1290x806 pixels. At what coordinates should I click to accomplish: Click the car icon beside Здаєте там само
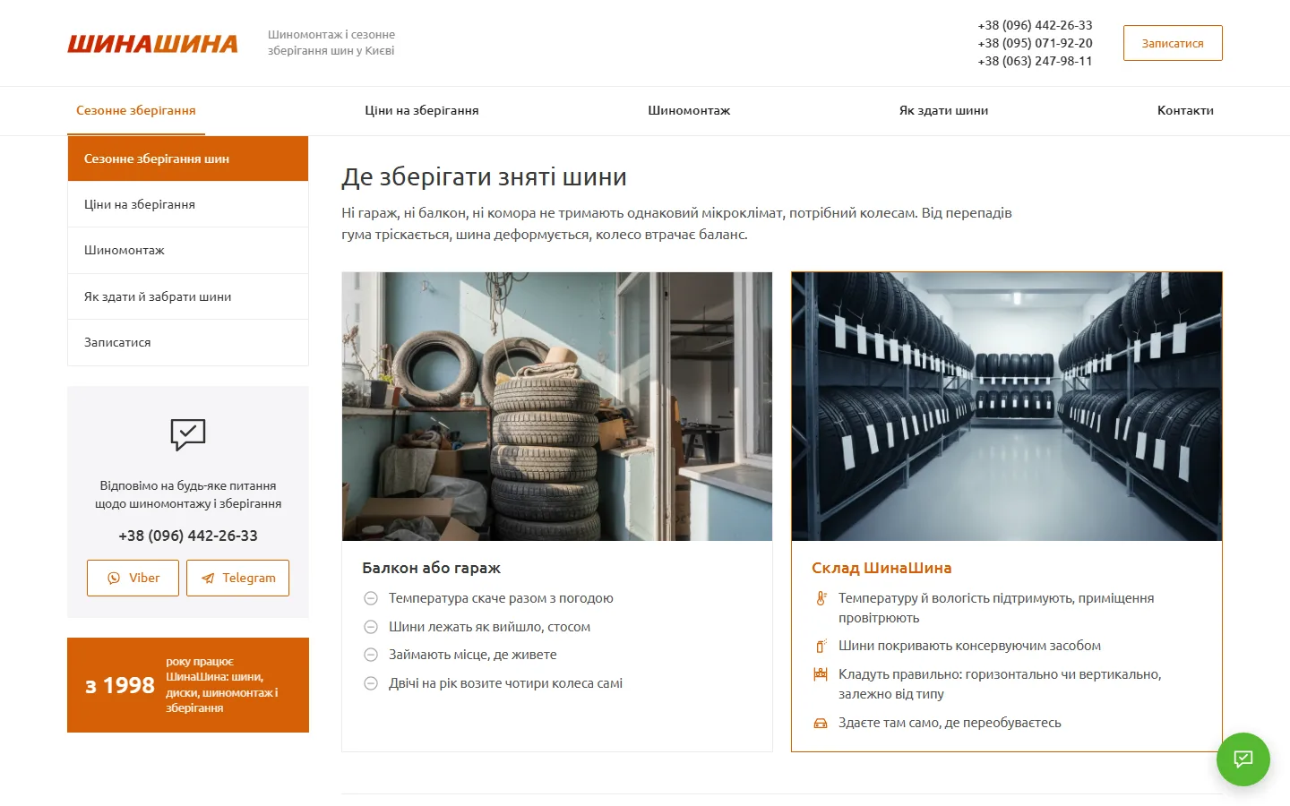pyautogui.click(x=821, y=723)
